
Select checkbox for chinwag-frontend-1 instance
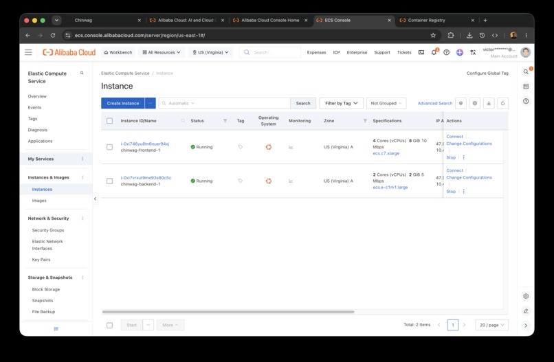tap(109, 147)
